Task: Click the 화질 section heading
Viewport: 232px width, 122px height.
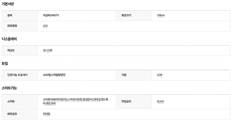Action: coord(5,63)
